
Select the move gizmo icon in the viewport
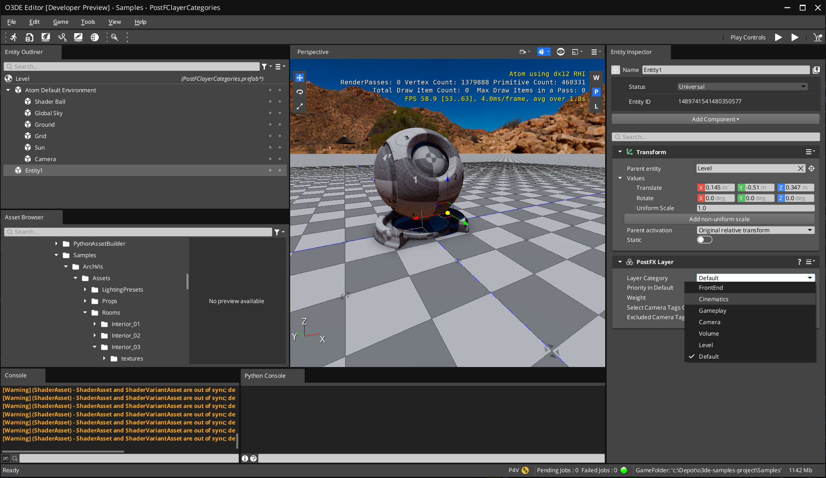coord(299,77)
